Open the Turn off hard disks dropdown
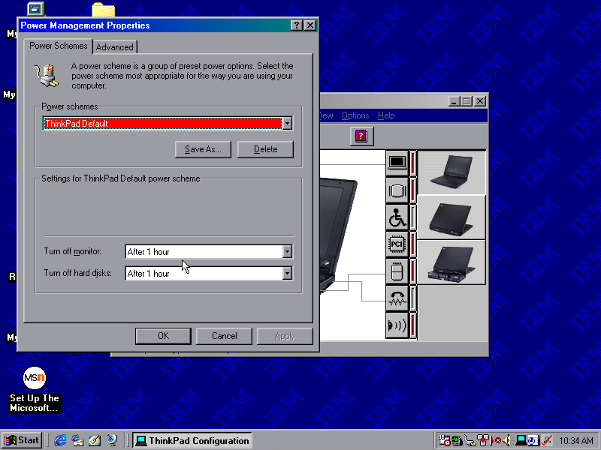The height and width of the screenshot is (450, 601). tap(286, 274)
